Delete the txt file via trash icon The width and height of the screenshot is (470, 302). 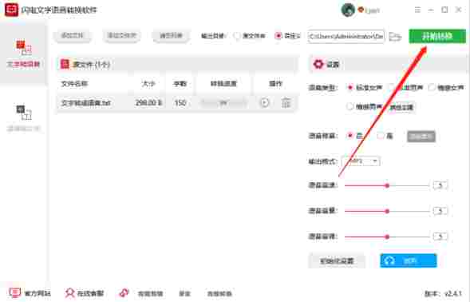pyautogui.click(x=286, y=103)
